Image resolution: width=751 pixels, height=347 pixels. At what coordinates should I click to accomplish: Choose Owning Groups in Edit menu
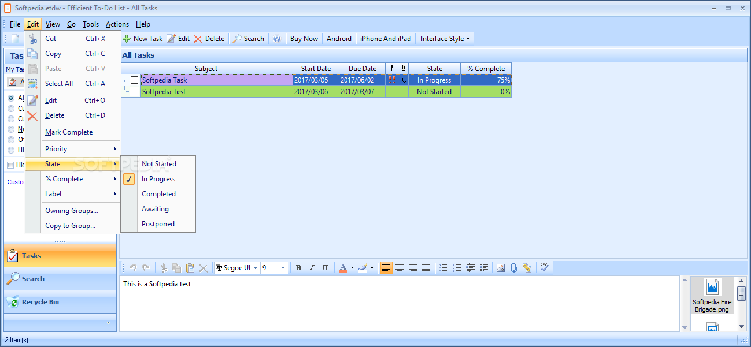[72, 211]
